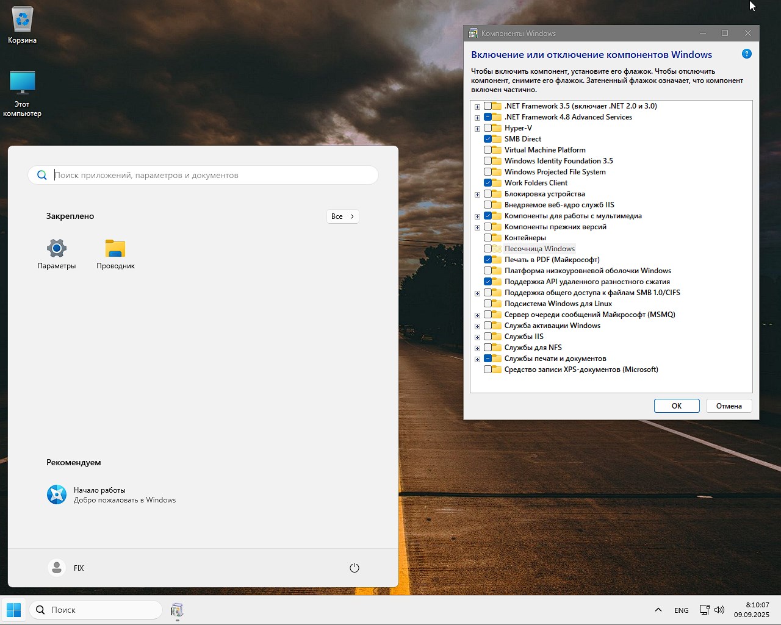
Task: Click the Службы для NFS folder icon
Action: click(497, 348)
